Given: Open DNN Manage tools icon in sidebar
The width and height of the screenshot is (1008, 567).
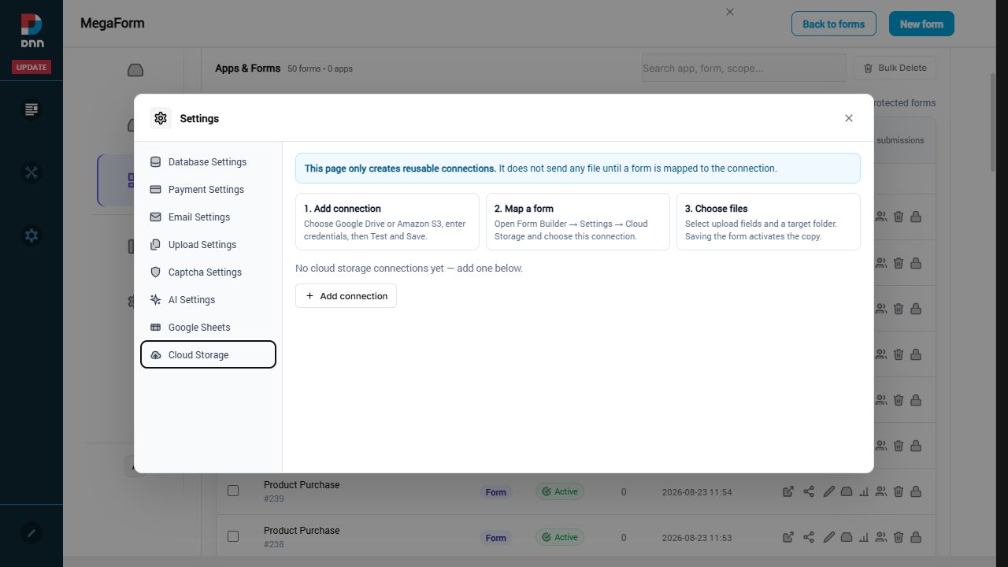Looking at the screenshot, I should 31,172.
